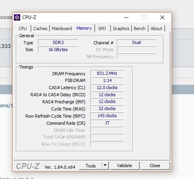Click the CAS# Latency (CL) label
Screen dimensions: 194x179
[67, 88]
